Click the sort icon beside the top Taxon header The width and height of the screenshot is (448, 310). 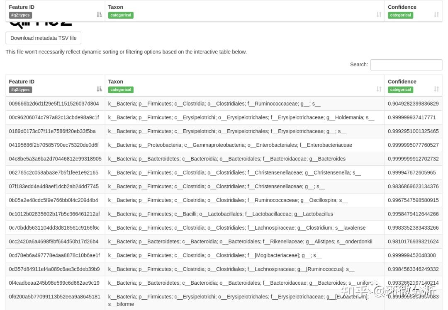click(378, 14)
